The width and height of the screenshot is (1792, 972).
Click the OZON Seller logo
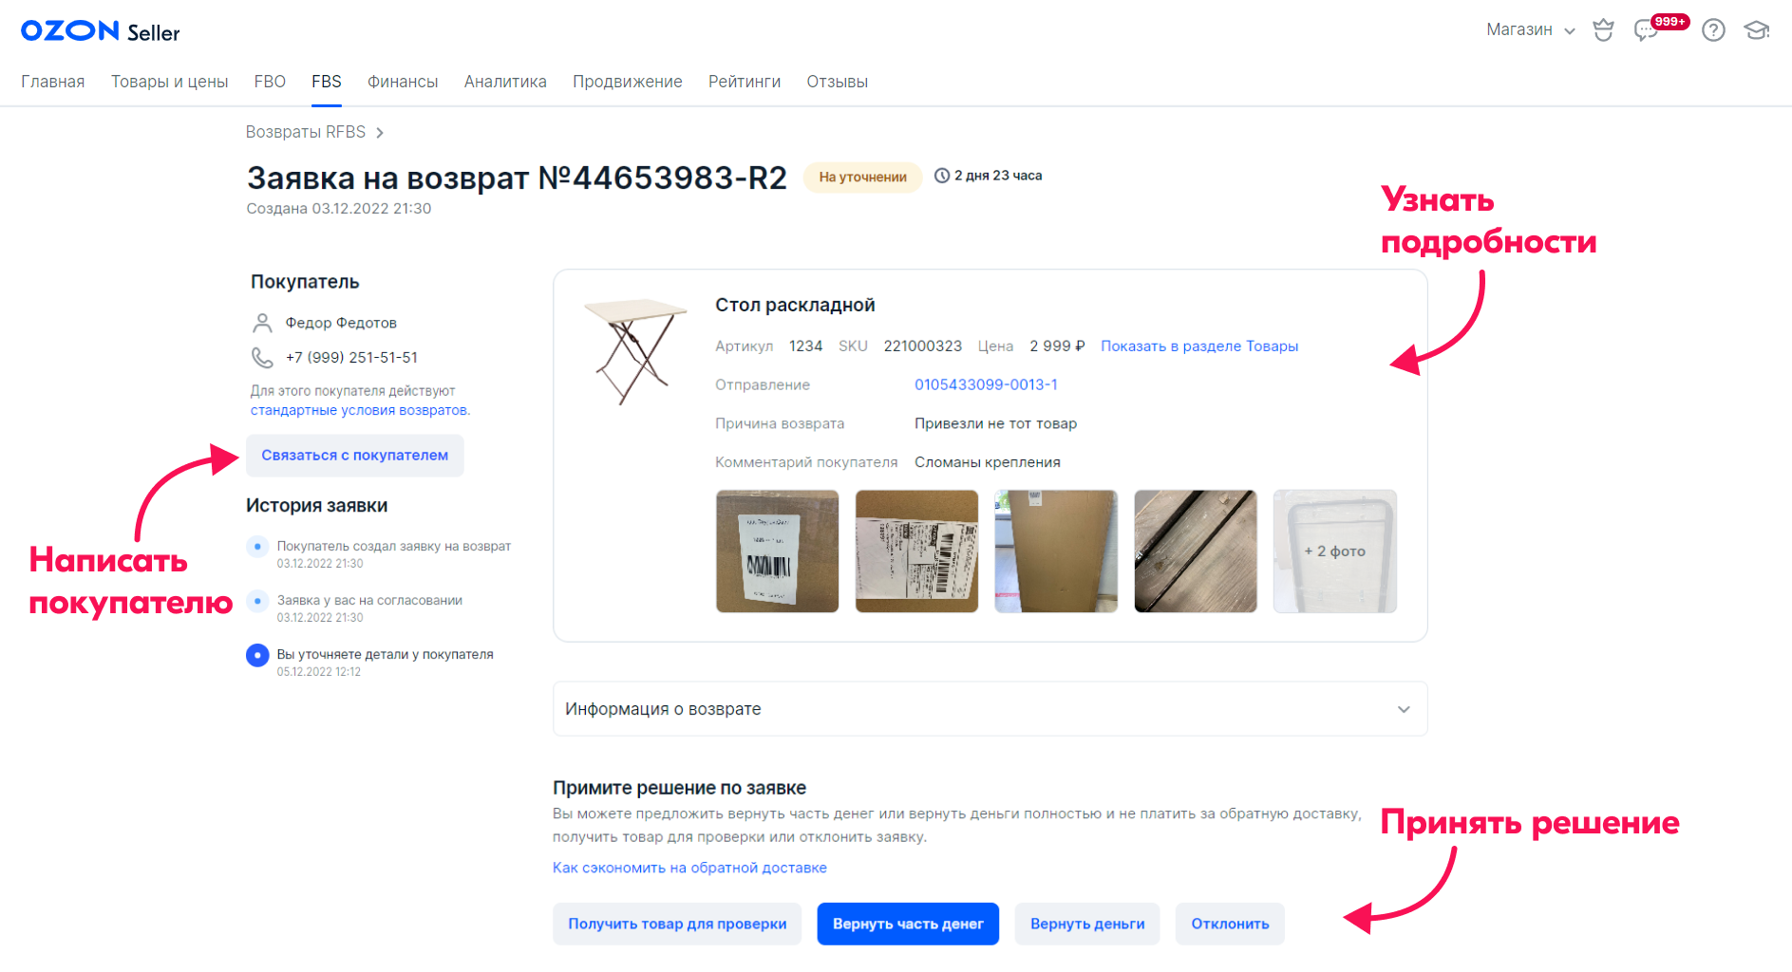[x=100, y=31]
